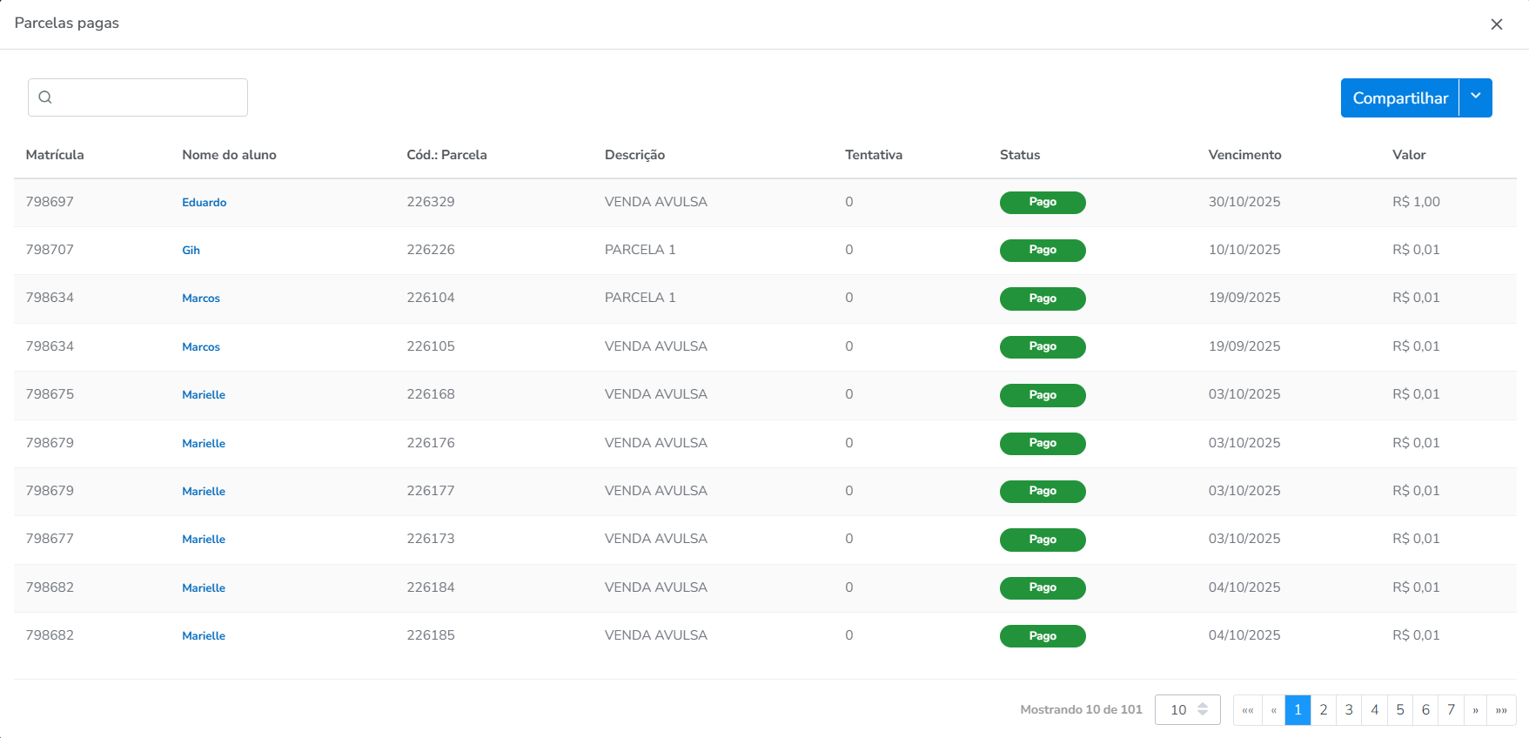
Task: Click the Valor column header
Action: 1408,155
